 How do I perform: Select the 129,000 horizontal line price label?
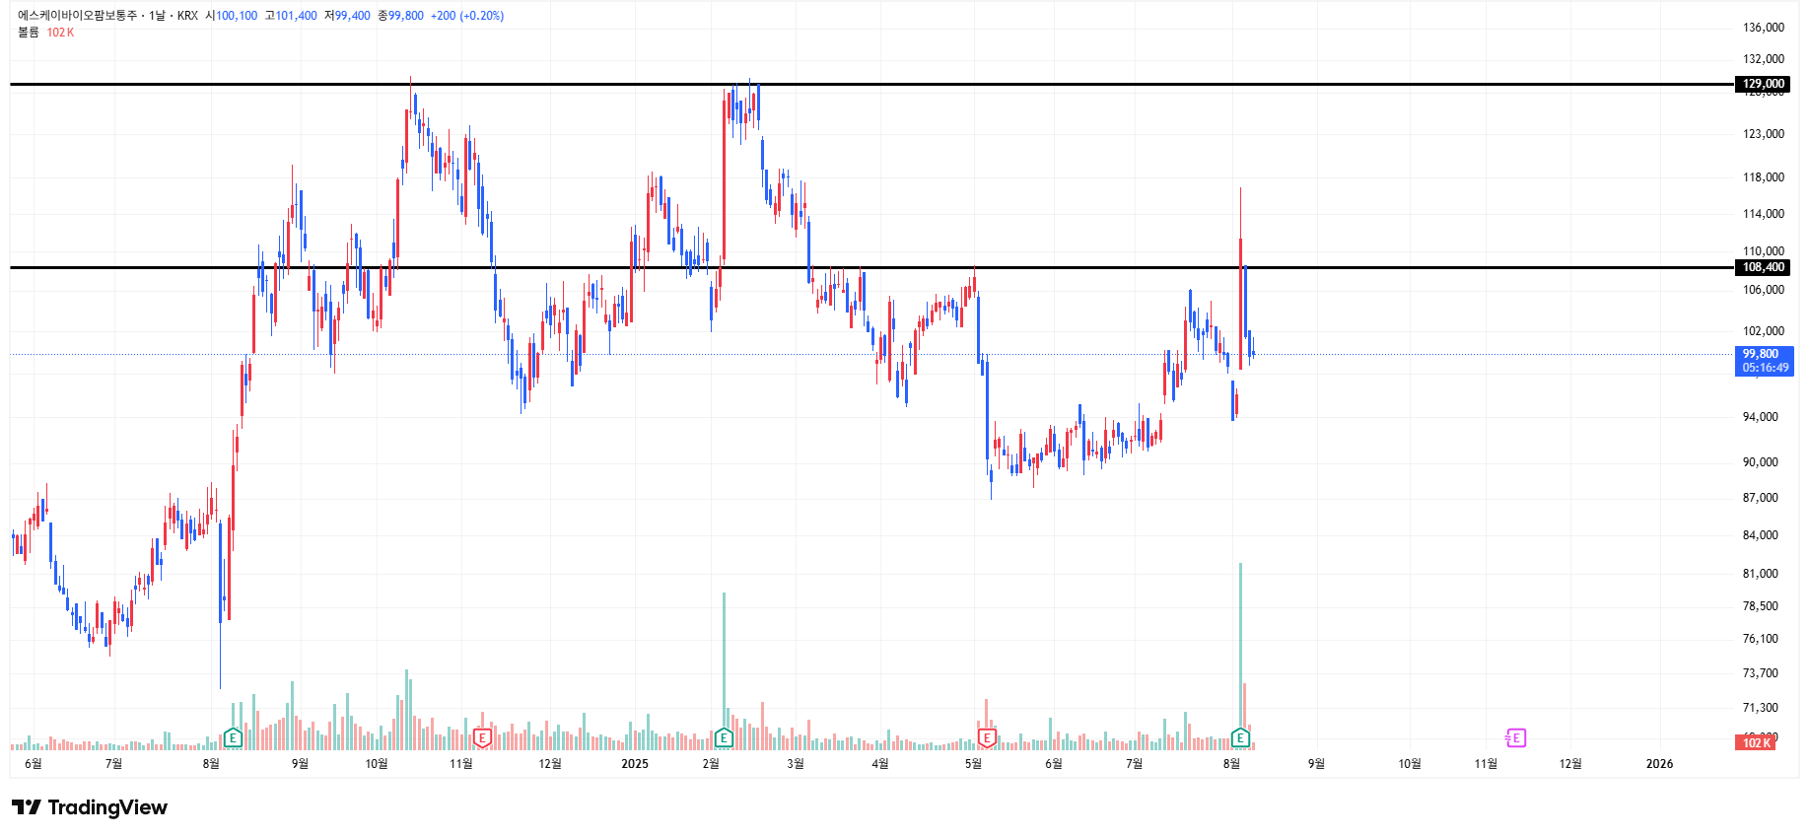click(x=1763, y=84)
